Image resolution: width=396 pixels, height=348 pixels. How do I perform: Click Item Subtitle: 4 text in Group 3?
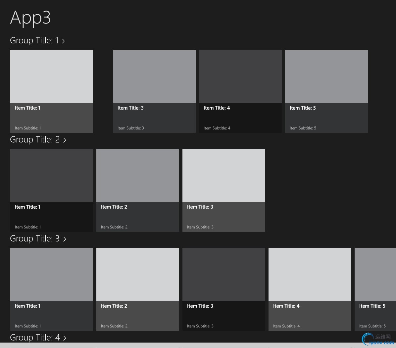(286, 326)
